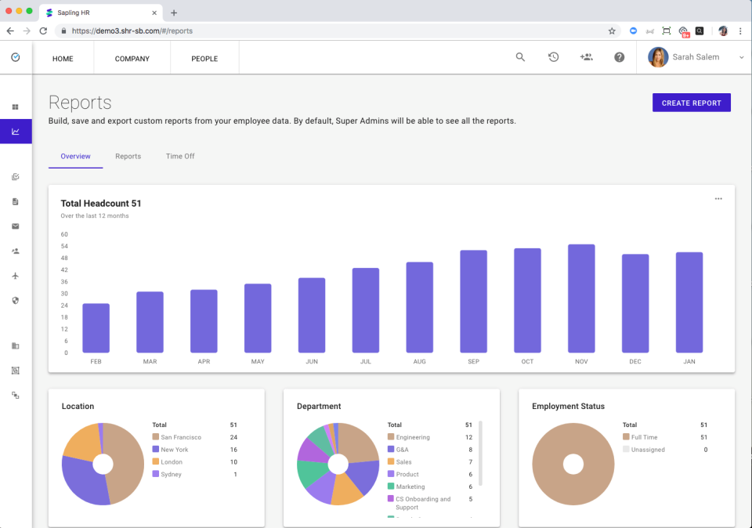Open the document icon in the sidebar
This screenshot has height=528, width=752.
[x=16, y=201]
